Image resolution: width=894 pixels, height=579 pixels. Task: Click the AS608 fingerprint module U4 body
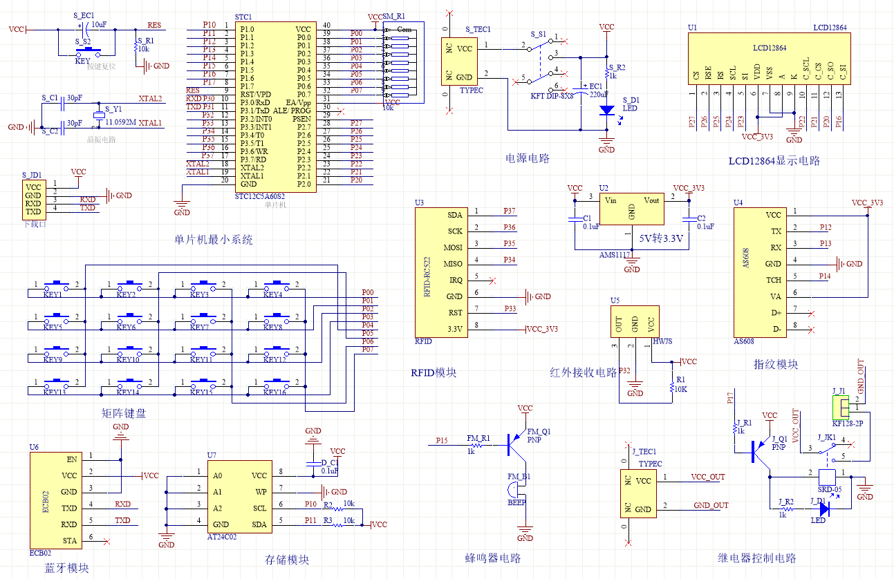coord(759,272)
